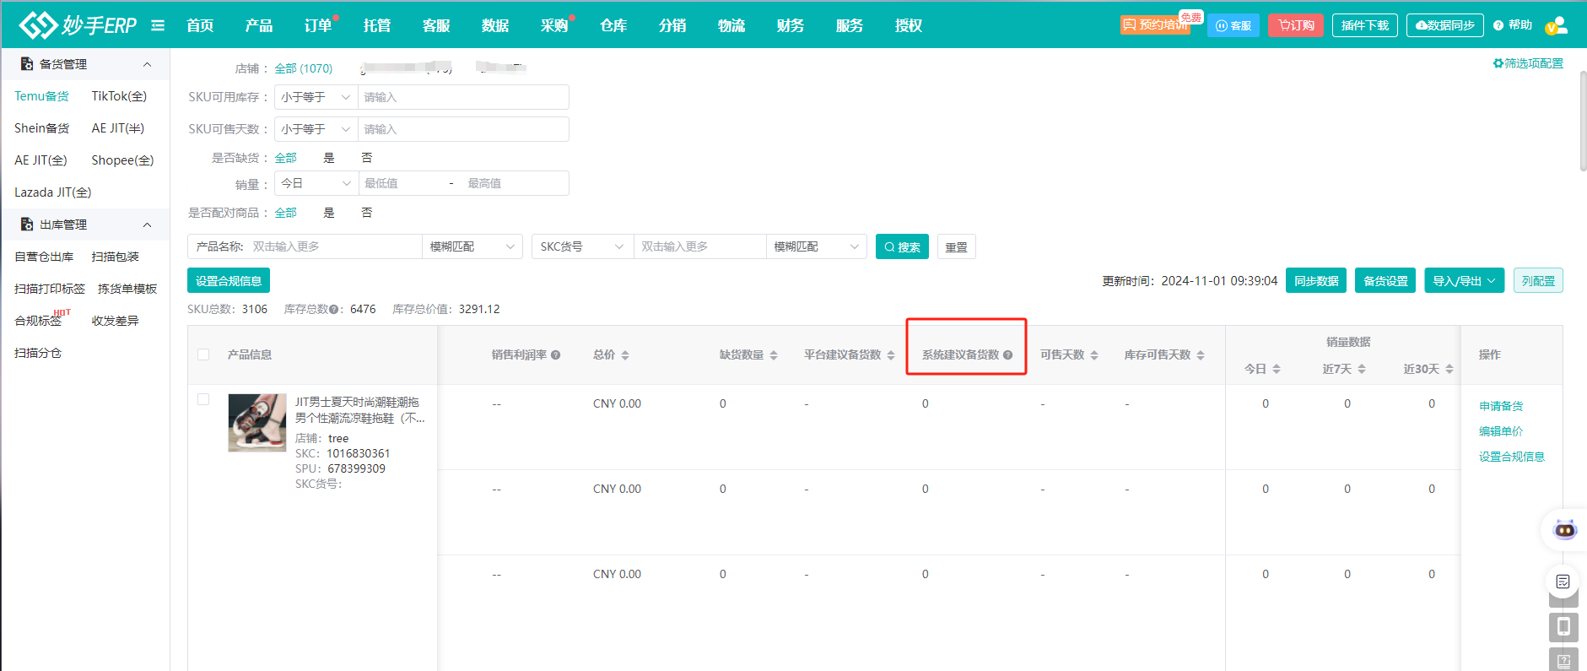This screenshot has height=671, width=1587.
Task: Click help icon next to 系统建议备货数
Action: point(1007,355)
